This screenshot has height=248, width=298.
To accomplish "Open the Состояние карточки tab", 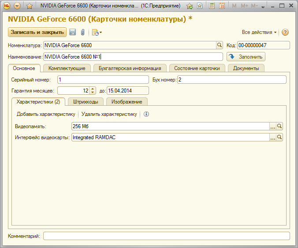I will 197,68.
